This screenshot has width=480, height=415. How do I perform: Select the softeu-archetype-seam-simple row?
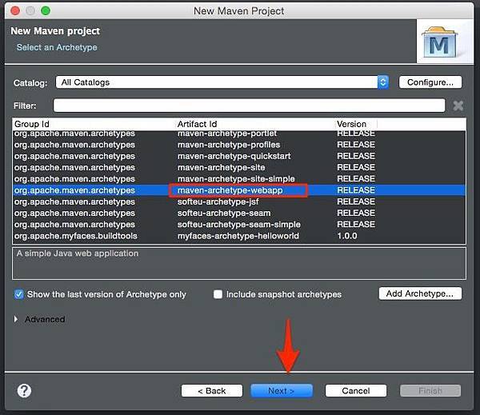(239, 225)
